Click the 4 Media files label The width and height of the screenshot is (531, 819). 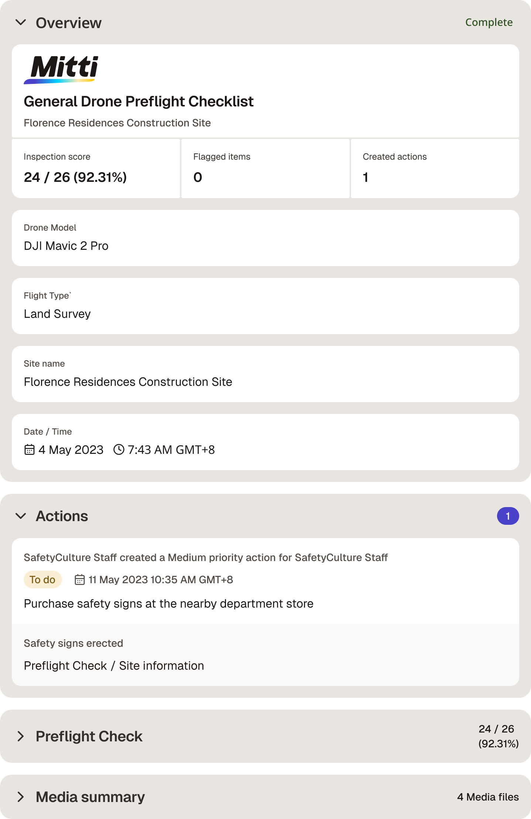488,797
